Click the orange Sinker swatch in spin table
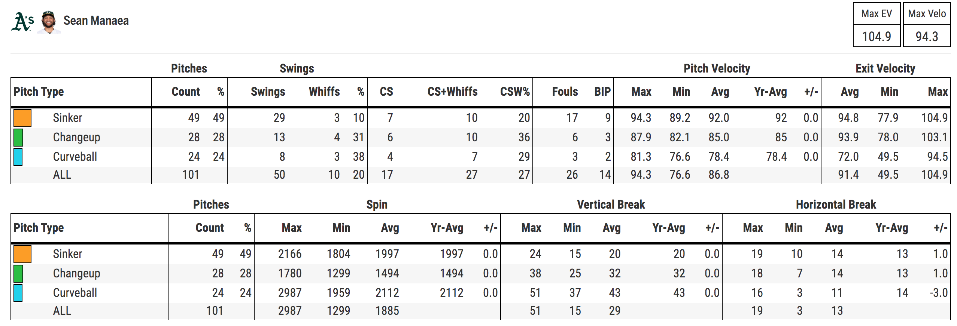The height and width of the screenshot is (326, 957). (22, 254)
